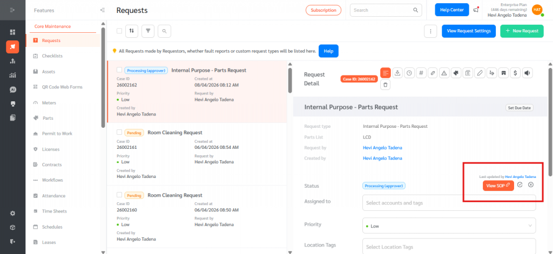Expand the Priority dropdown showing Low

pos(449,225)
